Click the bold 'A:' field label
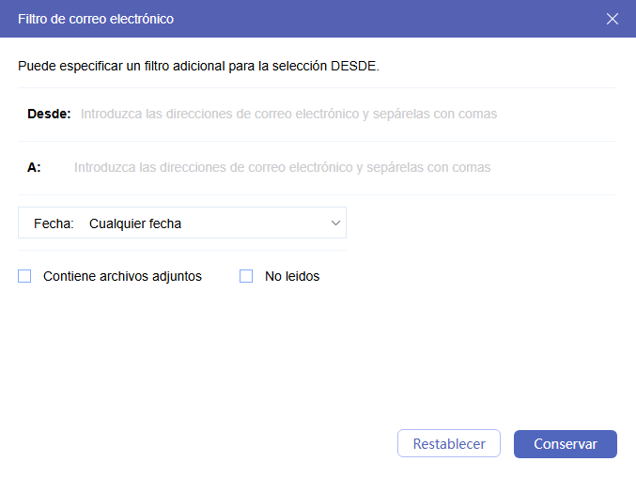 pyautogui.click(x=34, y=167)
